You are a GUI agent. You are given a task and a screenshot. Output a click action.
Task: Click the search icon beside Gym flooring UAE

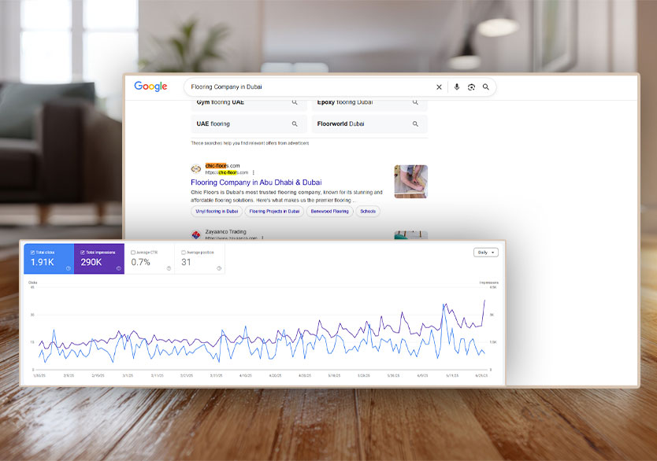pos(295,102)
